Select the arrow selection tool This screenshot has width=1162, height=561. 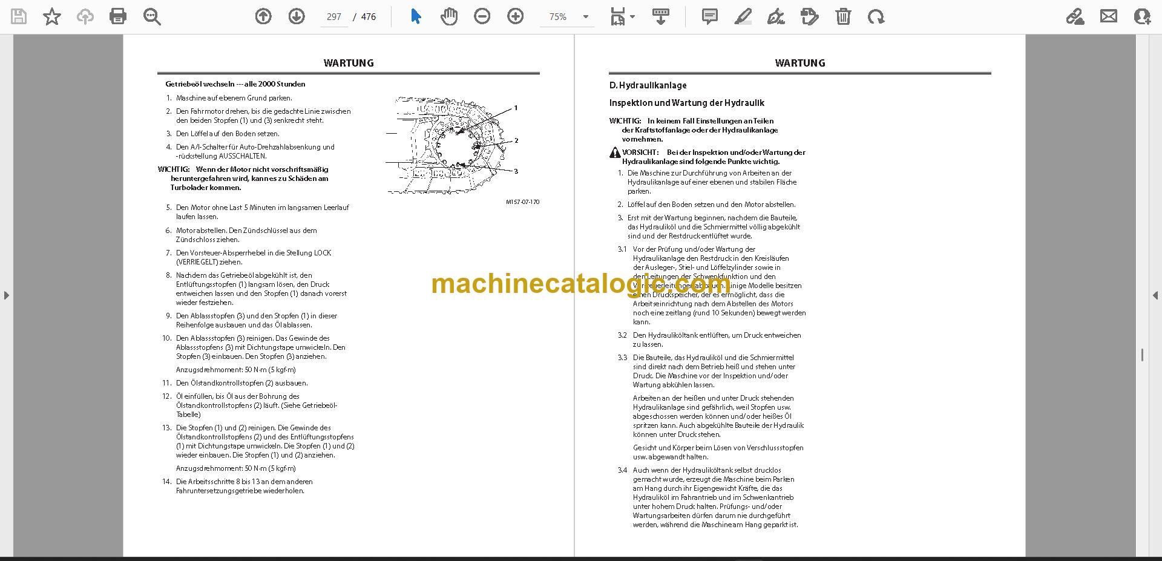[x=416, y=16]
